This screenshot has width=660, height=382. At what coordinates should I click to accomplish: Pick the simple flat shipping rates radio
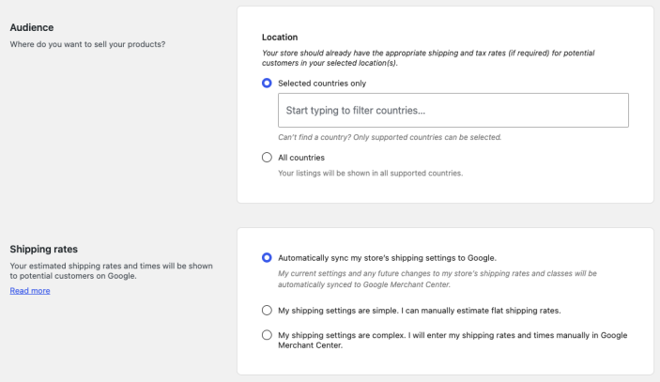coord(268,310)
